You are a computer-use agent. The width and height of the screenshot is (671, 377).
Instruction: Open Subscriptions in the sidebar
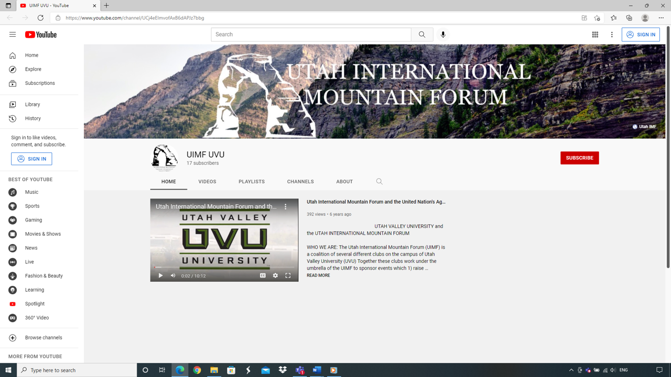tap(39, 83)
